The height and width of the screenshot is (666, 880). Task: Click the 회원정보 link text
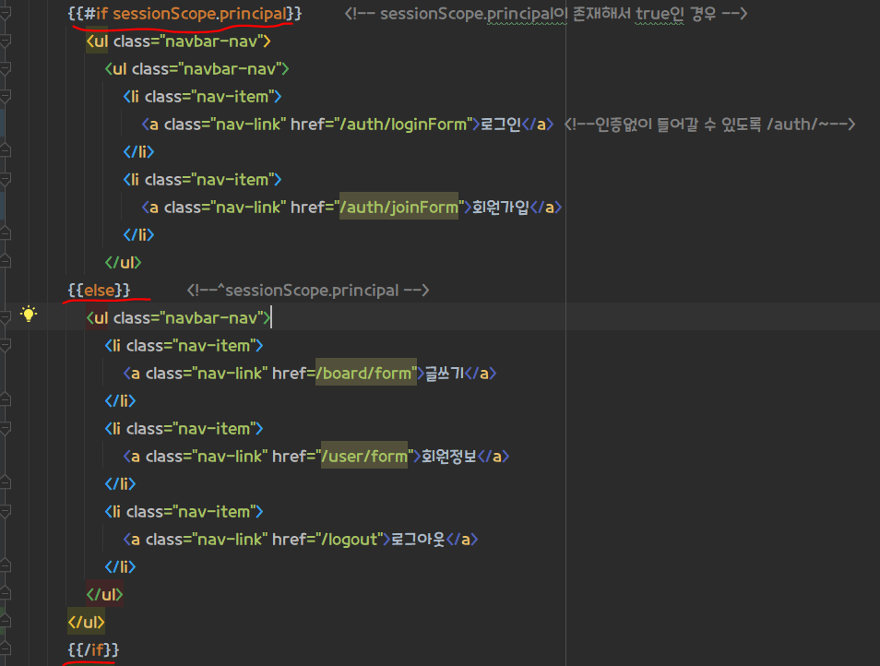(x=449, y=457)
